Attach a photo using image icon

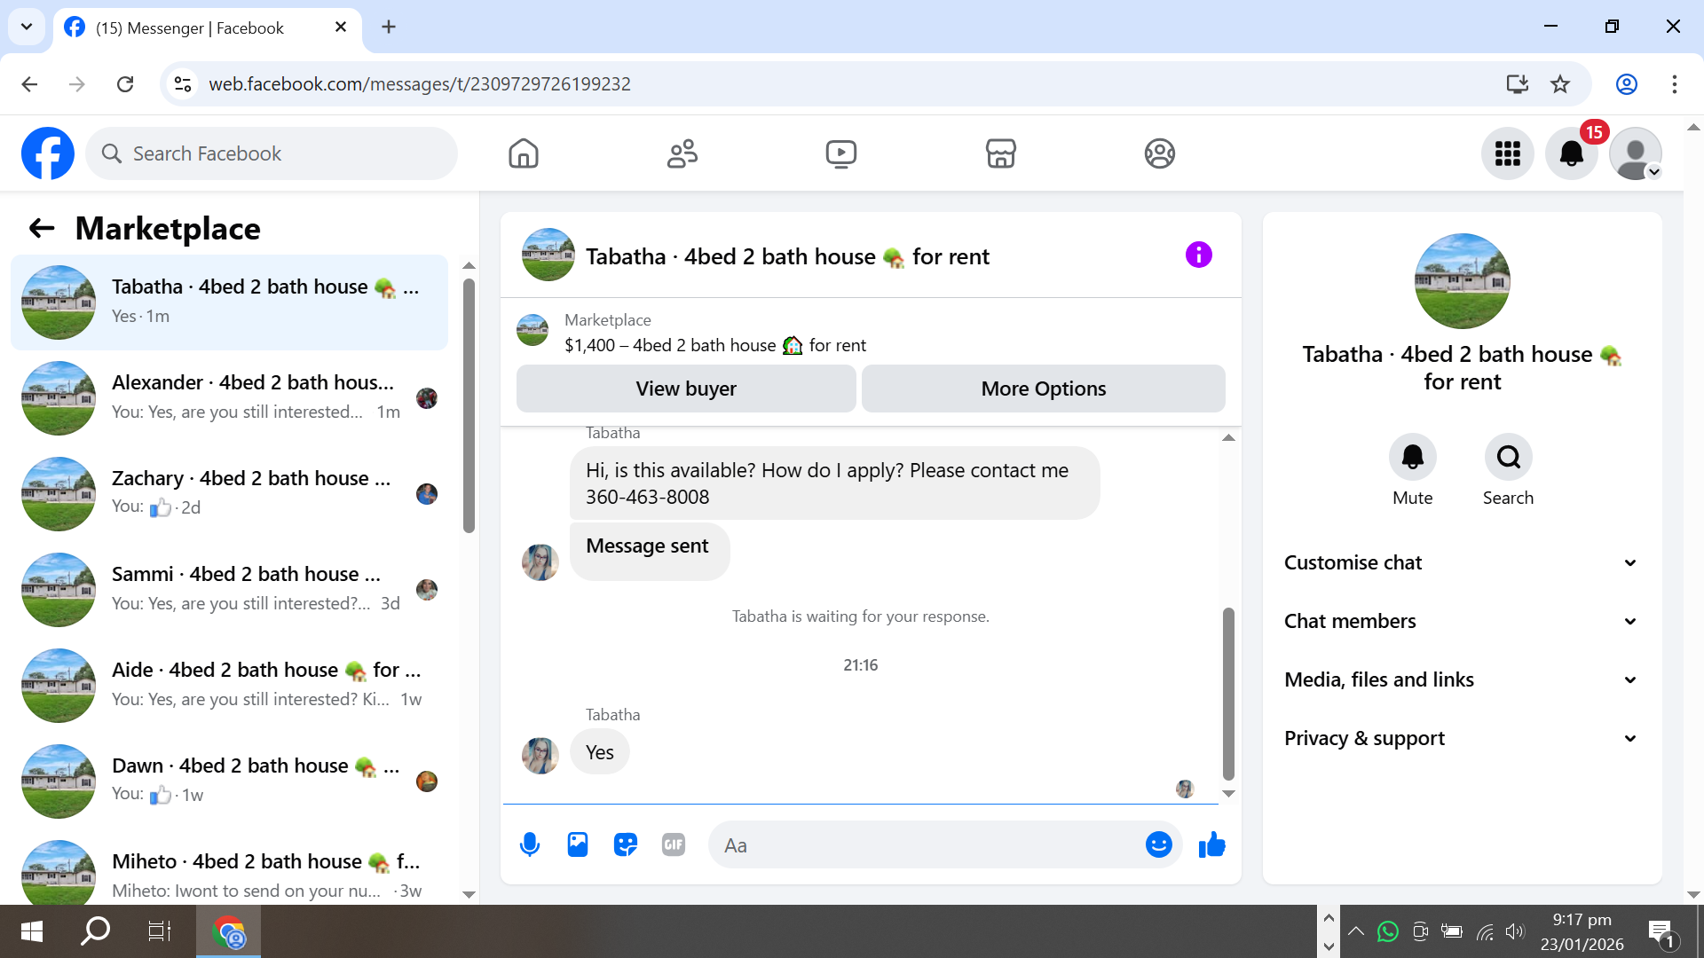click(578, 844)
